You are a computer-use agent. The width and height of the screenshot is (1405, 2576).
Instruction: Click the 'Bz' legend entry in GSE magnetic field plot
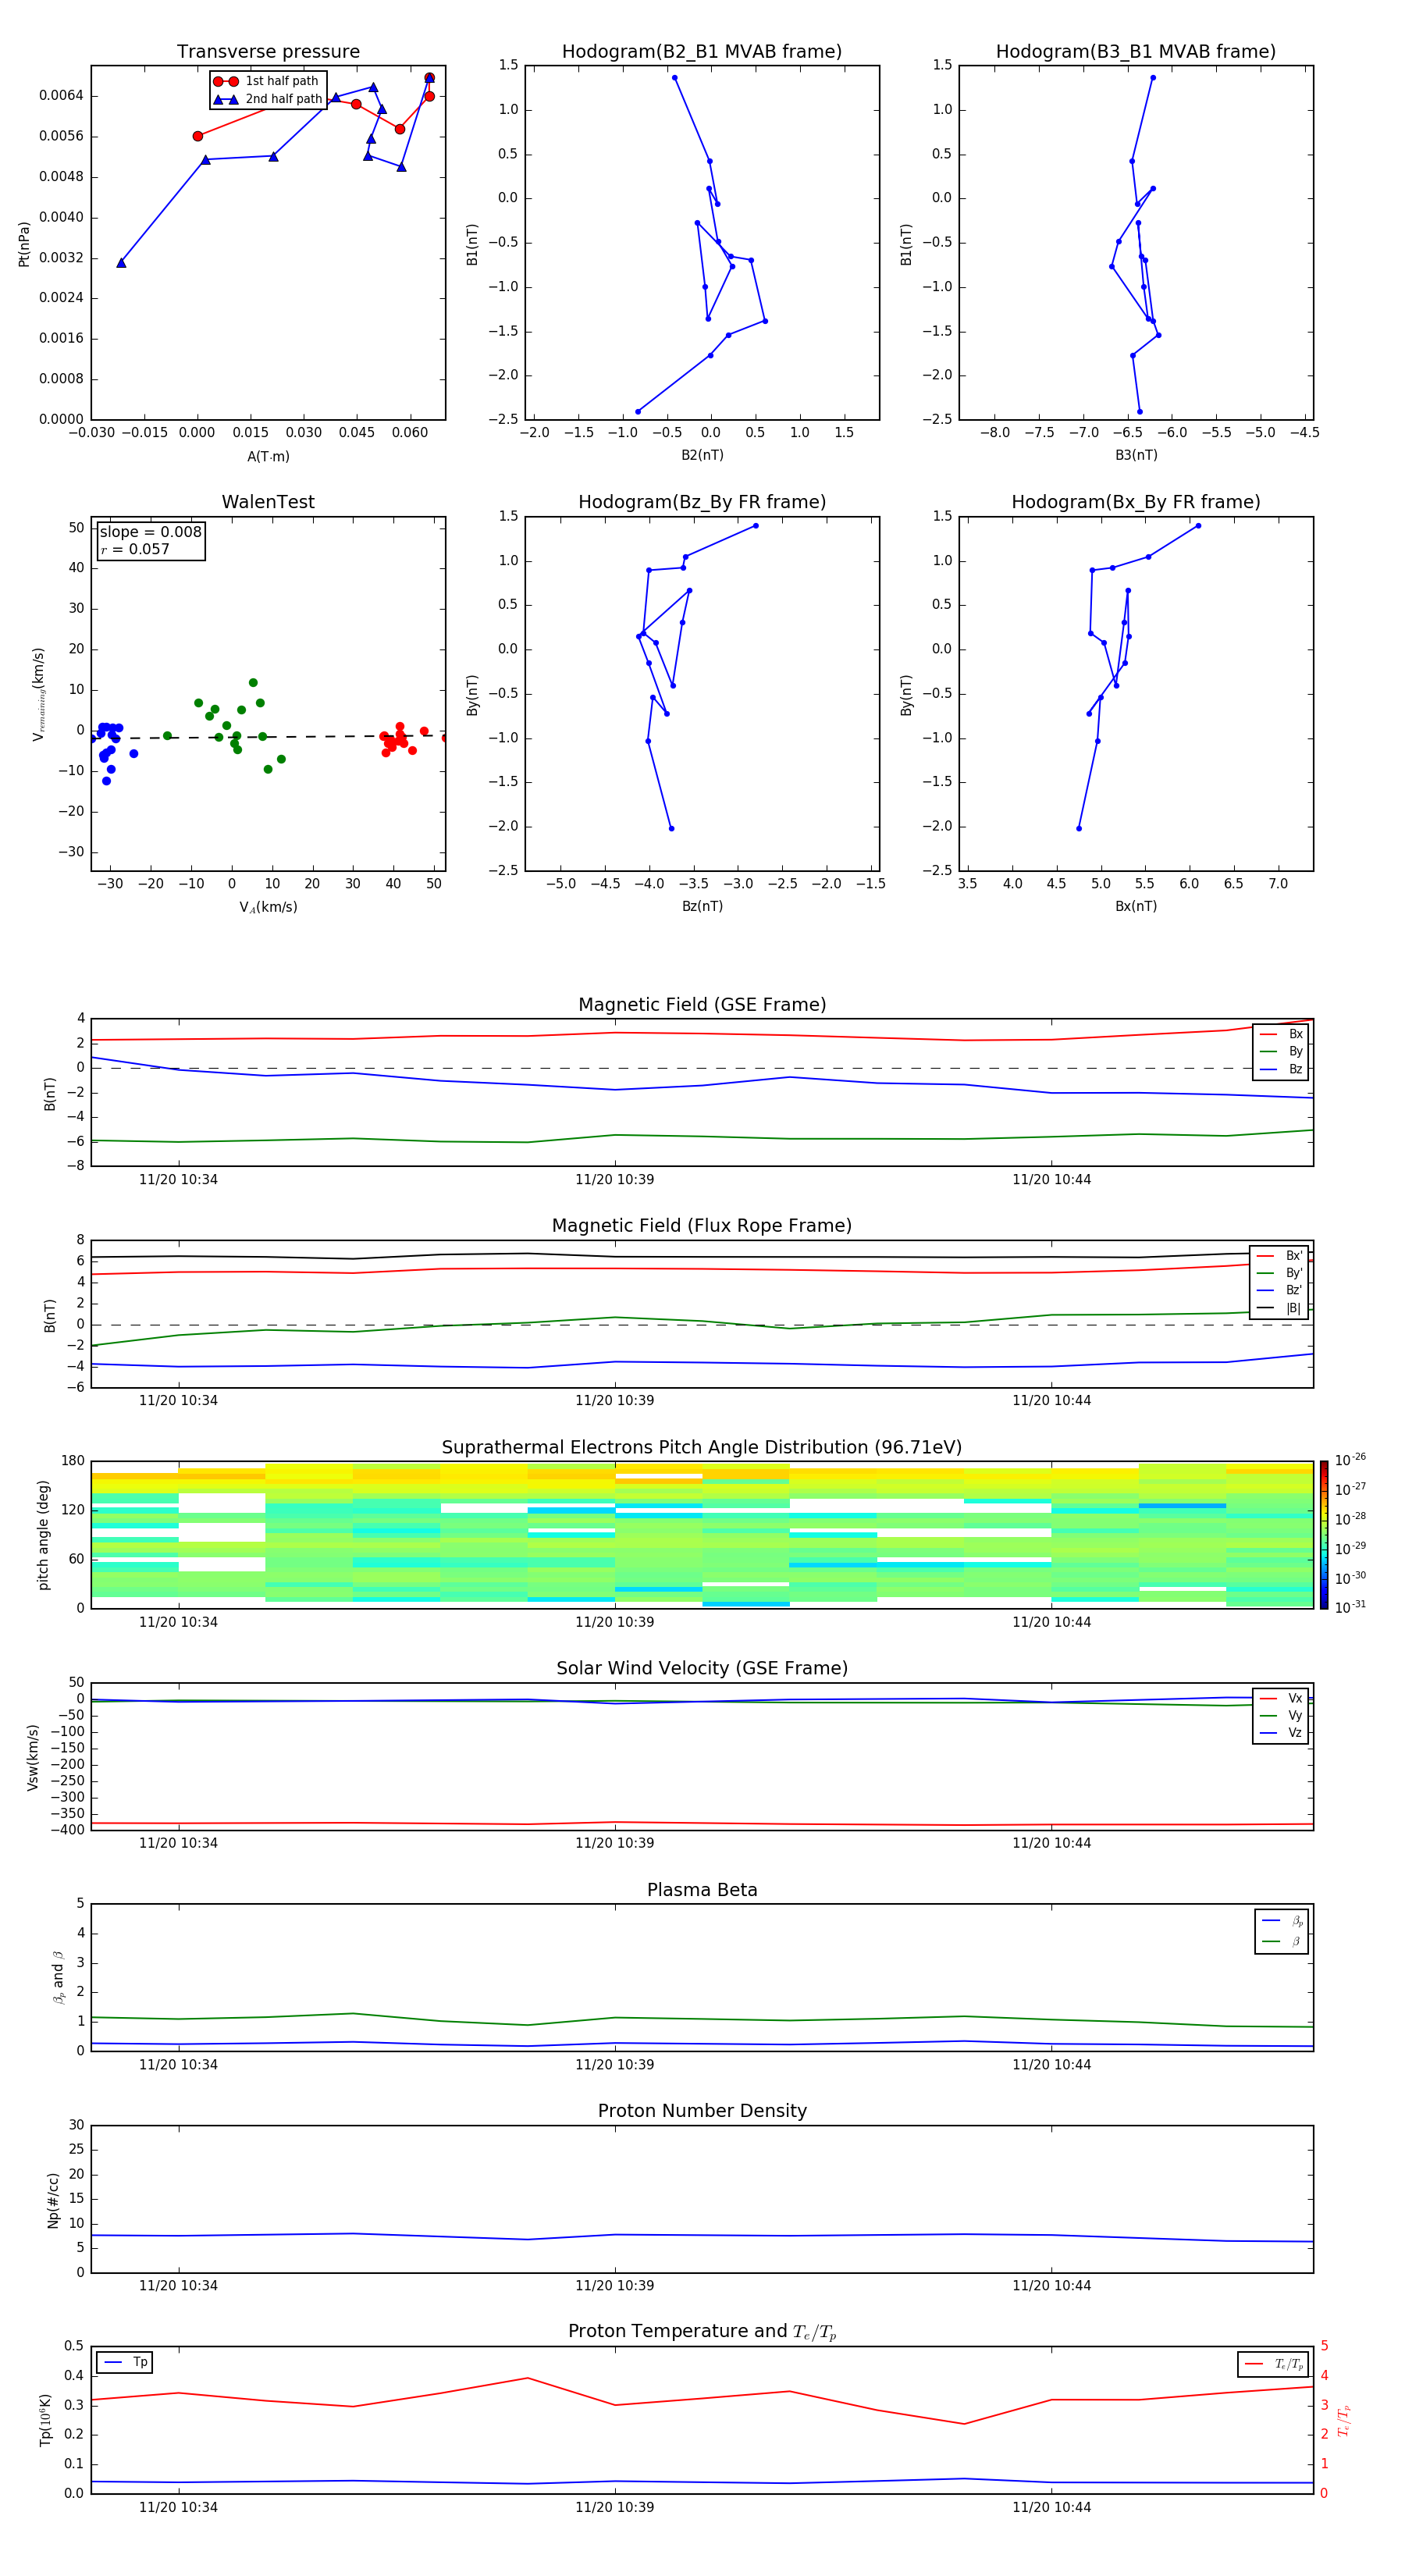1282,1069
